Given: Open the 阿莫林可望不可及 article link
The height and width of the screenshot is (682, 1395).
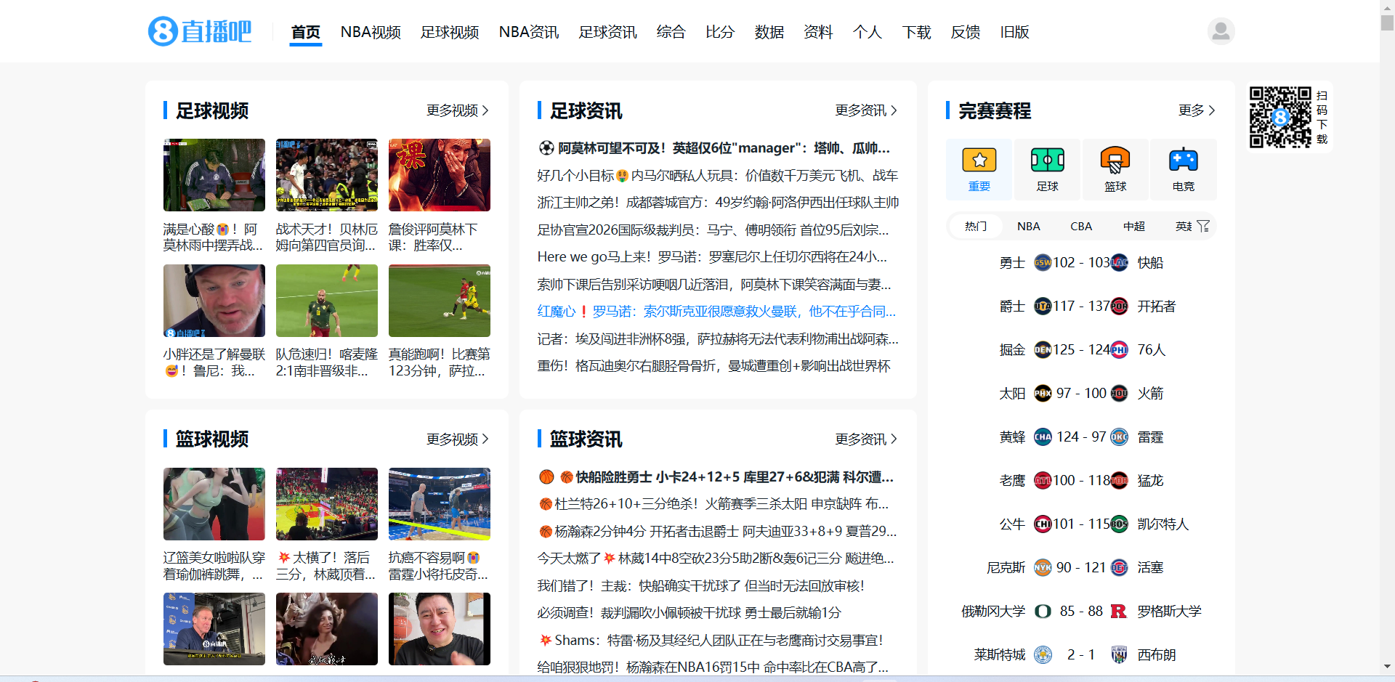Looking at the screenshot, I should (x=716, y=148).
